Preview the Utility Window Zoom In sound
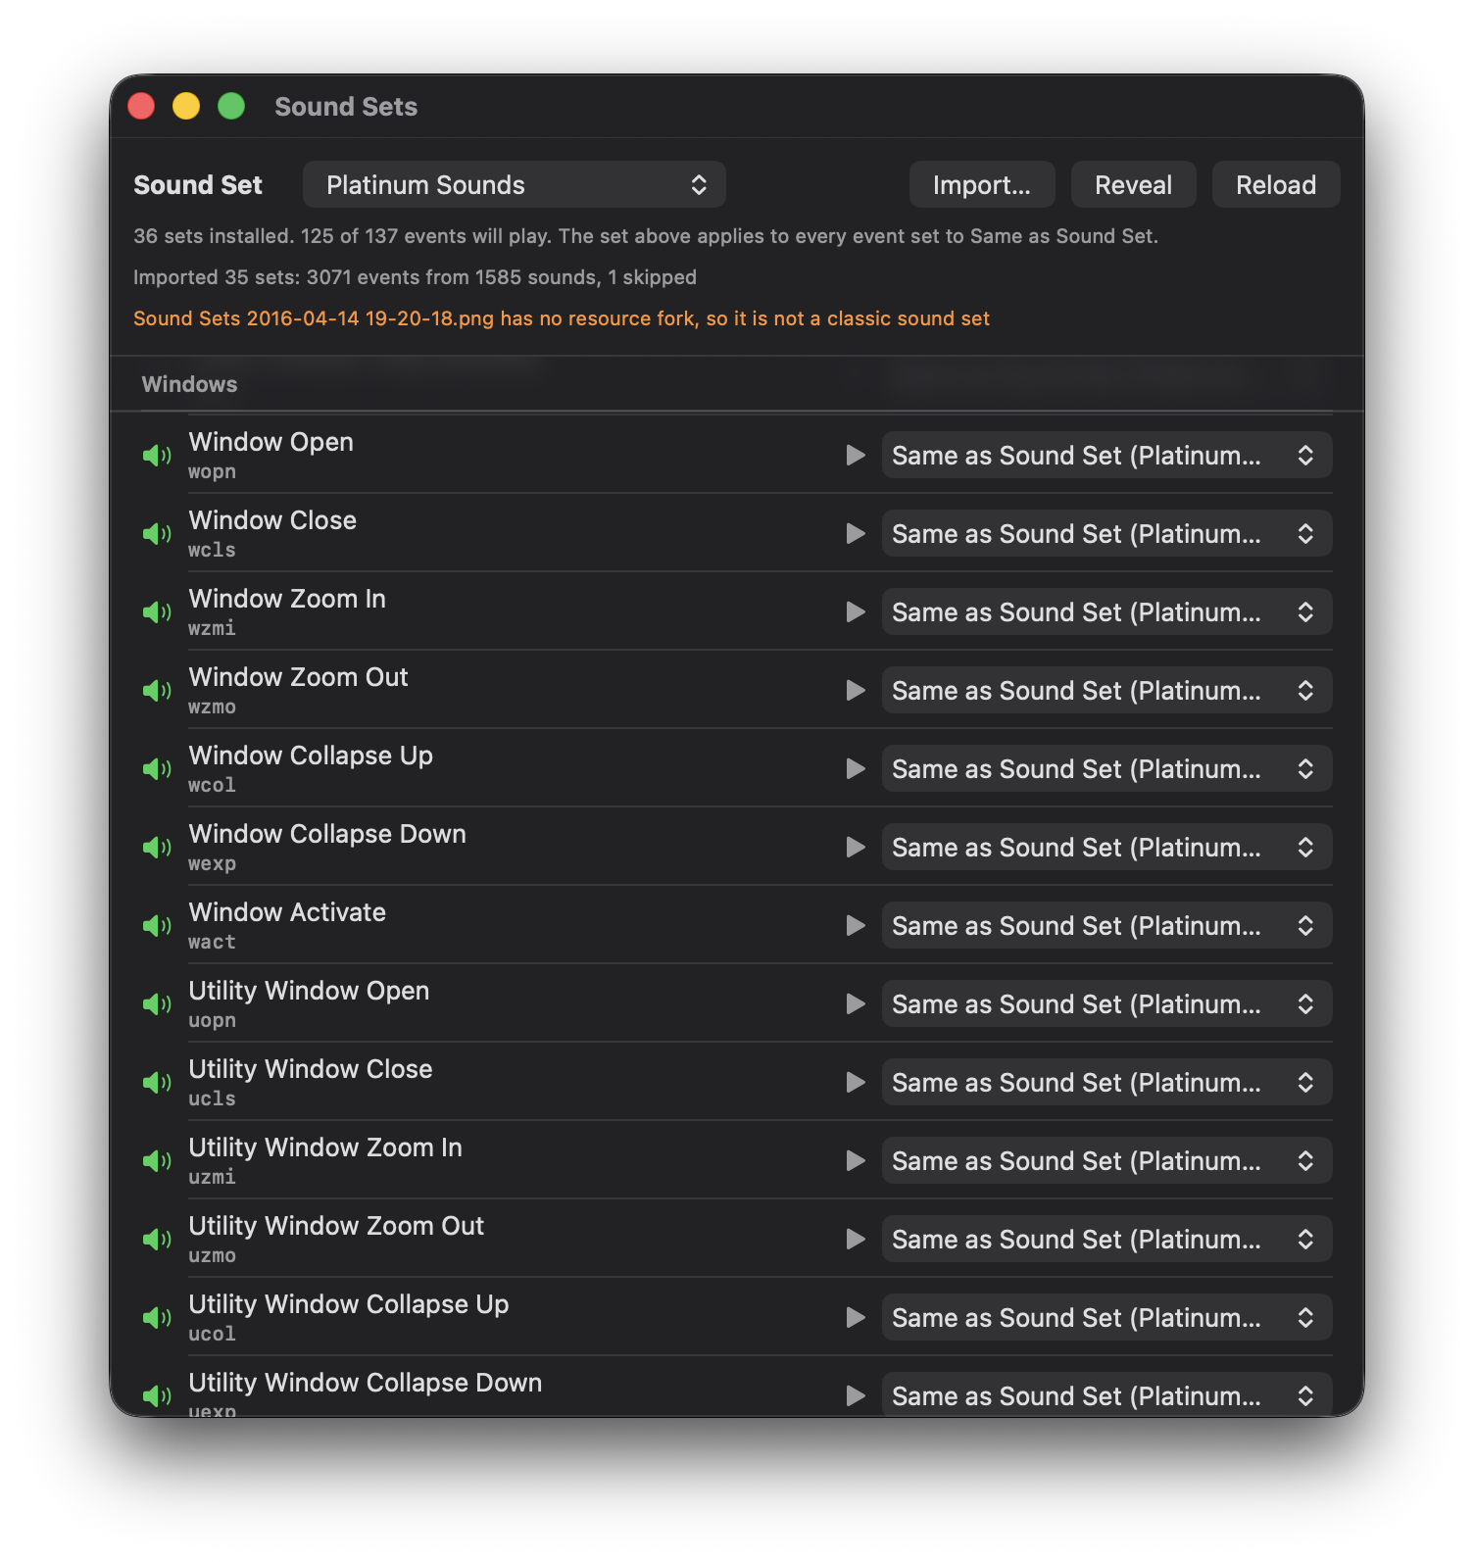 (x=856, y=1161)
